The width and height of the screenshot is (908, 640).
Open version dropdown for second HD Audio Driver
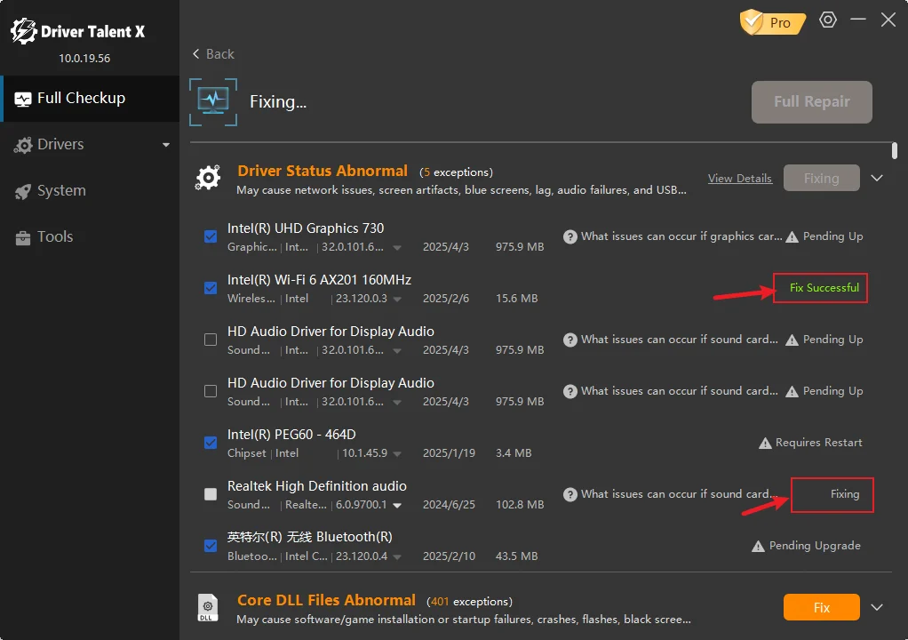tap(397, 403)
